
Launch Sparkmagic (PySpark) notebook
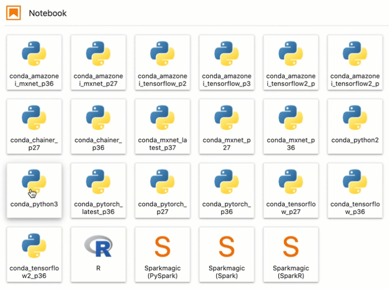tap(162, 255)
